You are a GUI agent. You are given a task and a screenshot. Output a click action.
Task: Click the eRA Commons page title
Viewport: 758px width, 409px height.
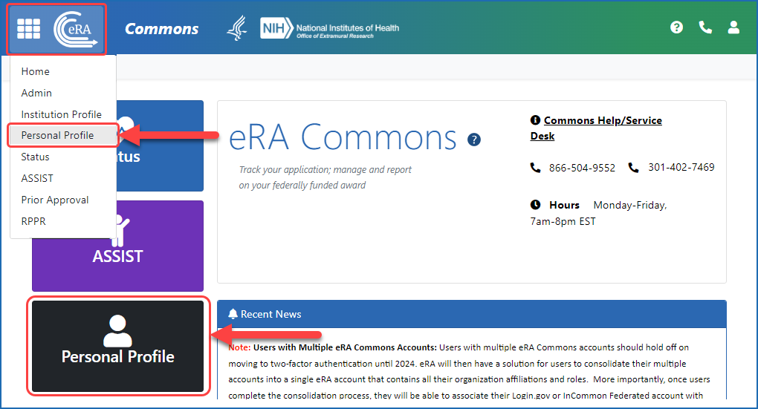click(343, 137)
